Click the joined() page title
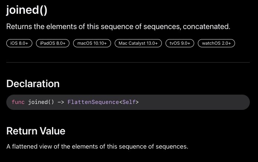Screen dimensions: 258x162 coord(27,10)
